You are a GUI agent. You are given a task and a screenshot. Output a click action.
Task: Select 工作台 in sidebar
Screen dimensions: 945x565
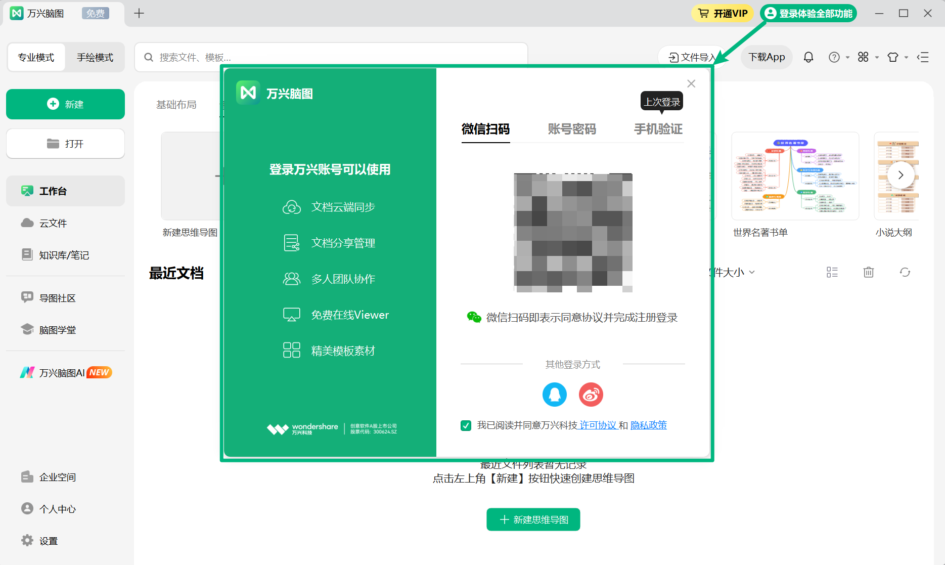(x=65, y=191)
